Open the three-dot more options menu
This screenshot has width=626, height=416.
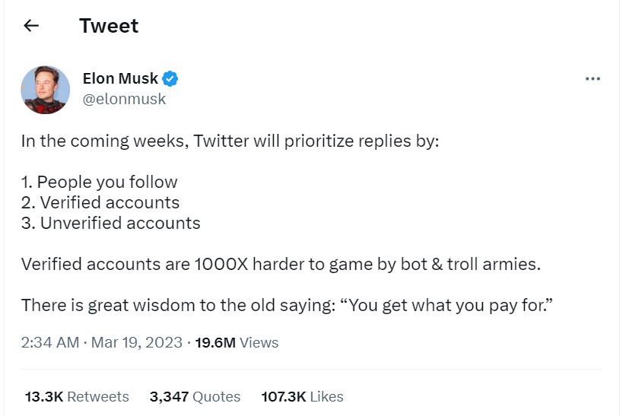click(x=593, y=79)
